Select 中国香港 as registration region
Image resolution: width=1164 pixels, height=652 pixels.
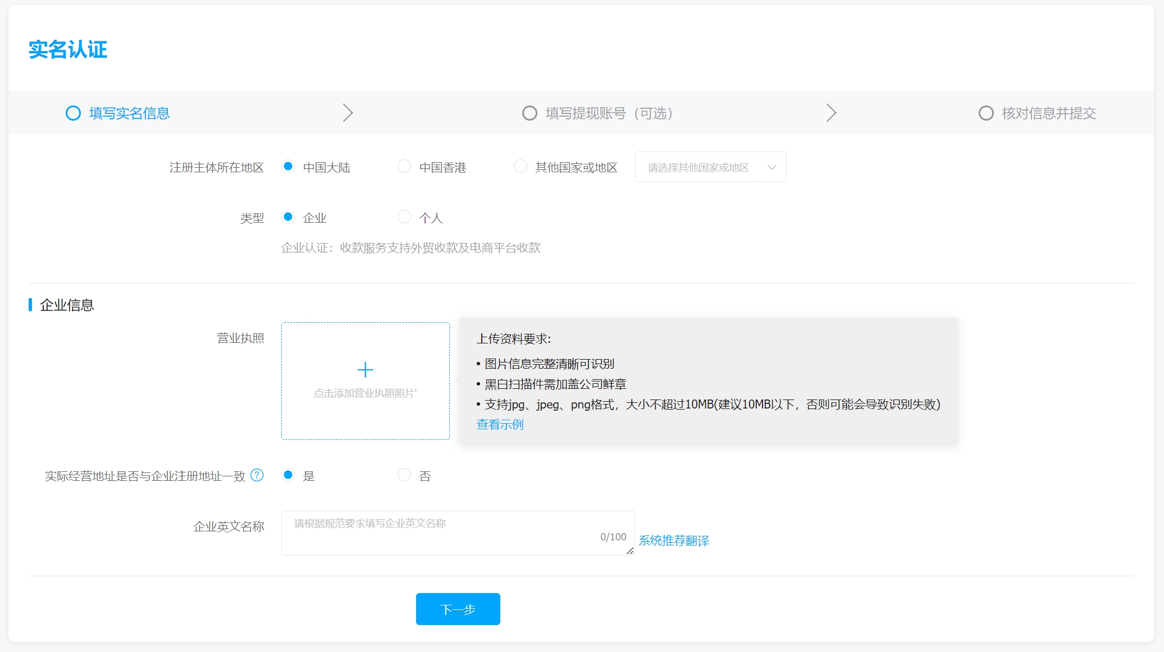404,167
